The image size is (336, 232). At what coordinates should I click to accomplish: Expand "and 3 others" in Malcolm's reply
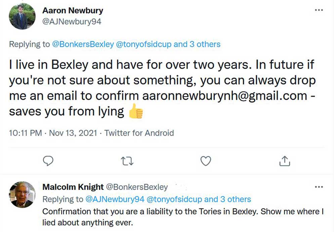pos(227,199)
